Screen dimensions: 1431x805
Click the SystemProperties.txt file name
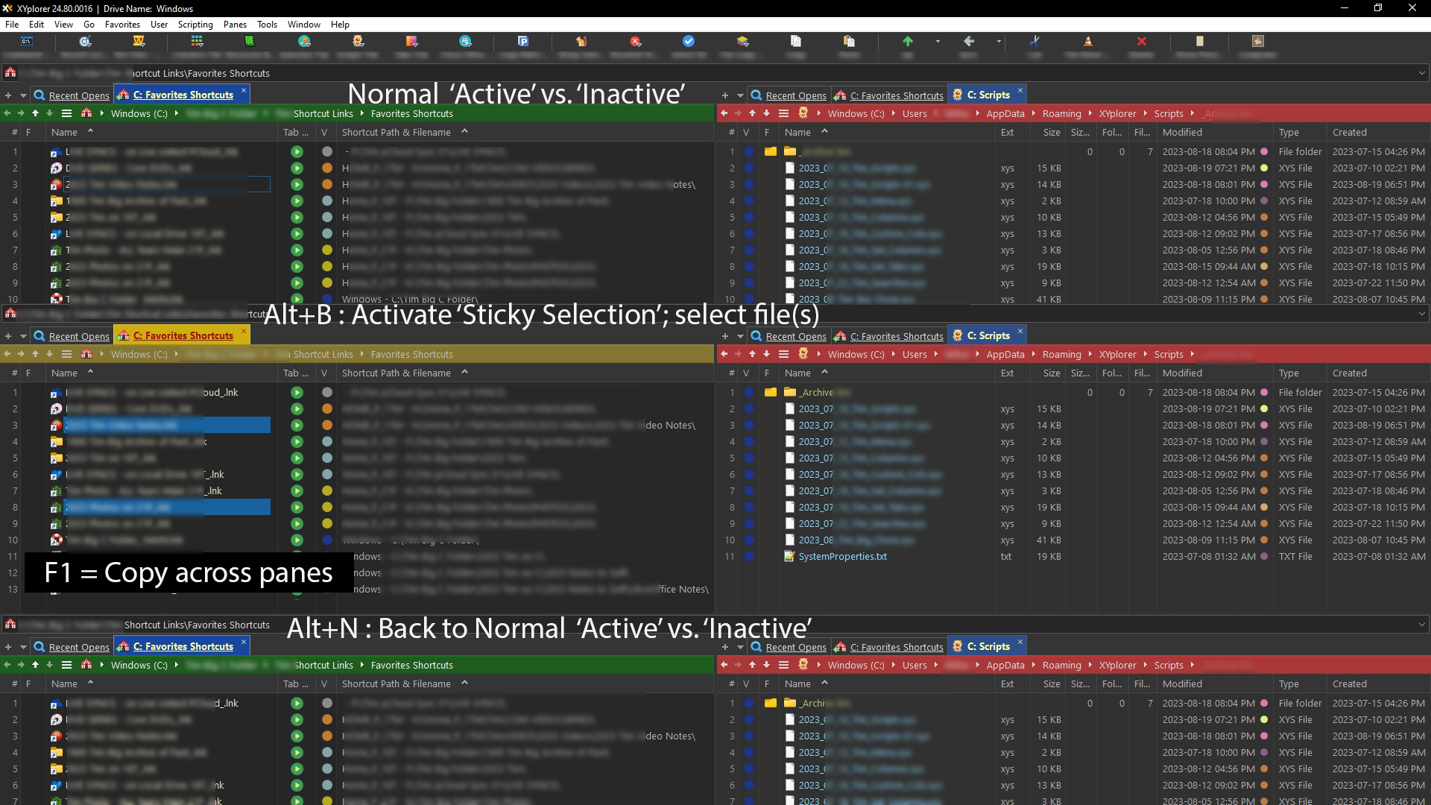(x=842, y=557)
